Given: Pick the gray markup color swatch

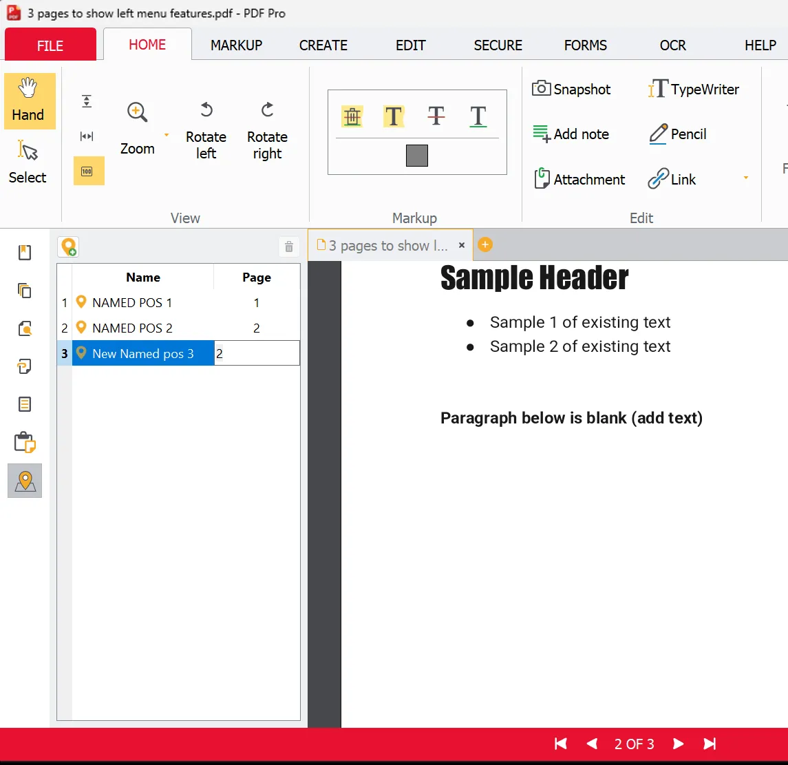Looking at the screenshot, I should 416,156.
